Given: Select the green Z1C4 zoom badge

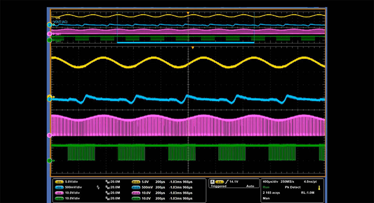Looking at the screenshot, I should pyautogui.click(x=136, y=198).
